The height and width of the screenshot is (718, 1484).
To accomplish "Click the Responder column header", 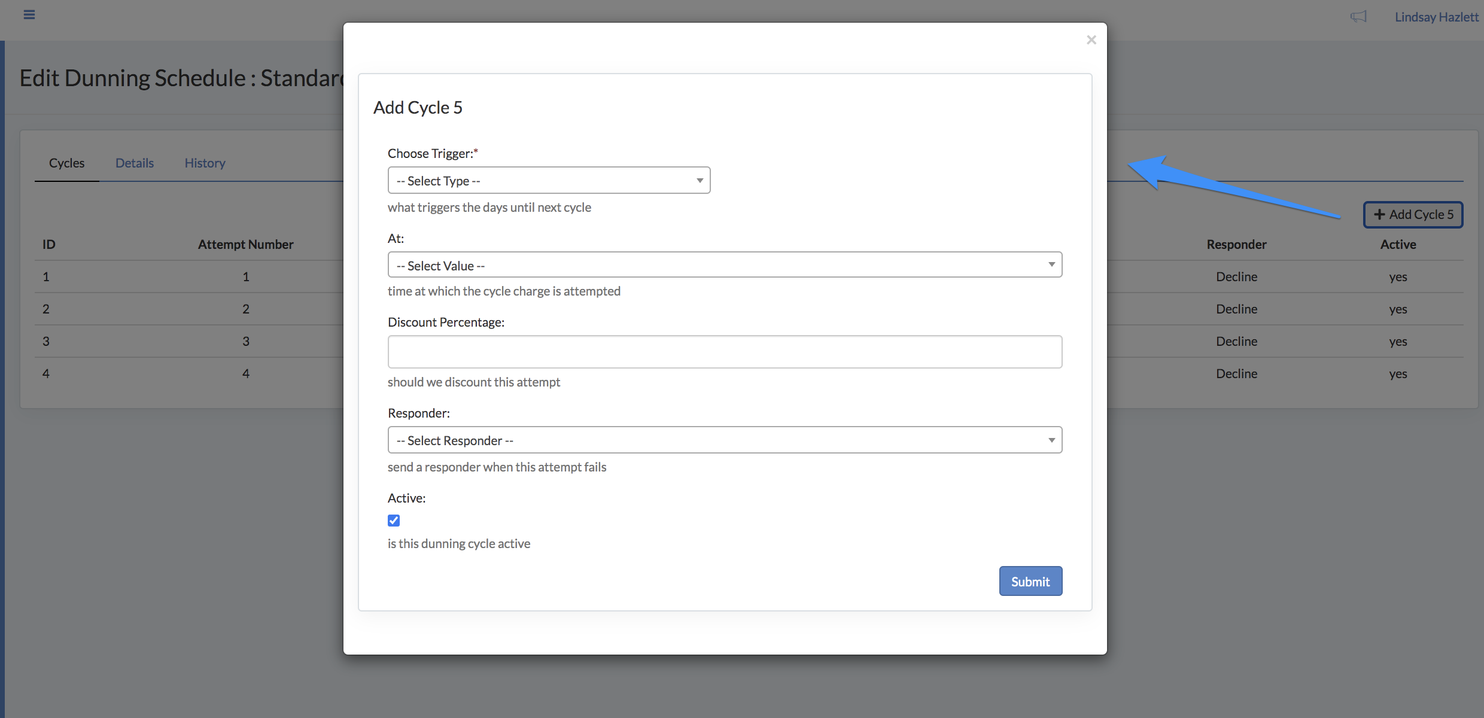I will (x=1236, y=245).
